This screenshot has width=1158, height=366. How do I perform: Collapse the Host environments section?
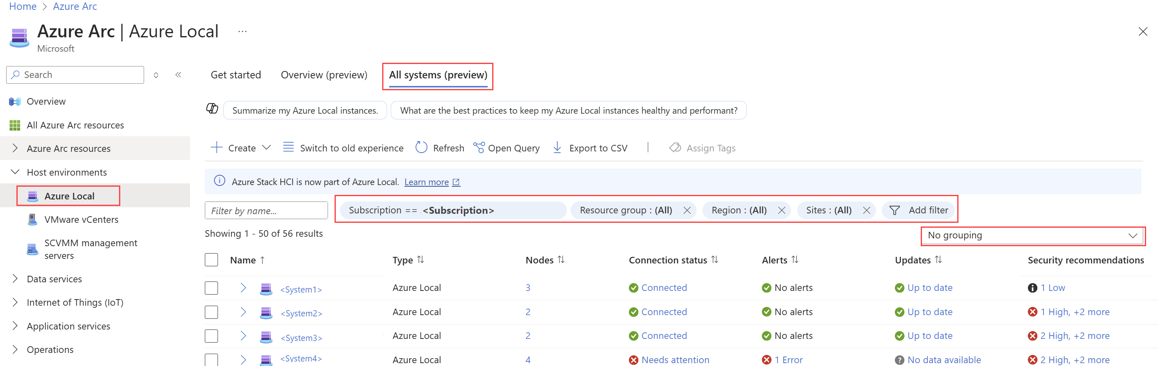coord(15,172)
